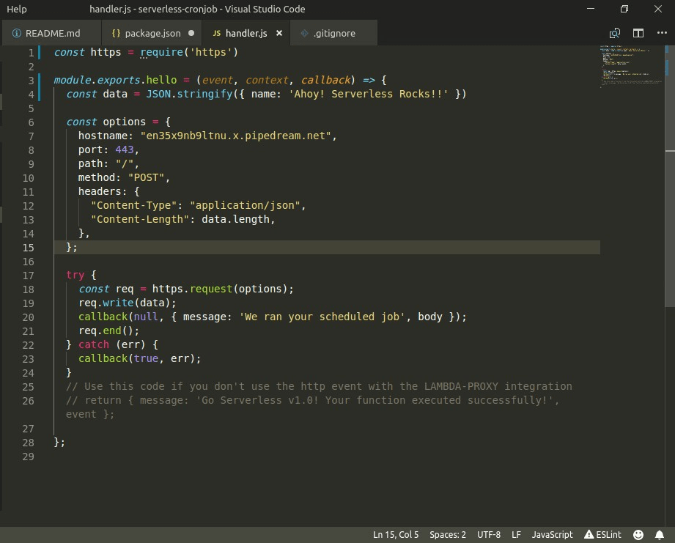Open the editor's More Actions menu
The height and width of the screenshot is (543, 675).
point(660,33)
